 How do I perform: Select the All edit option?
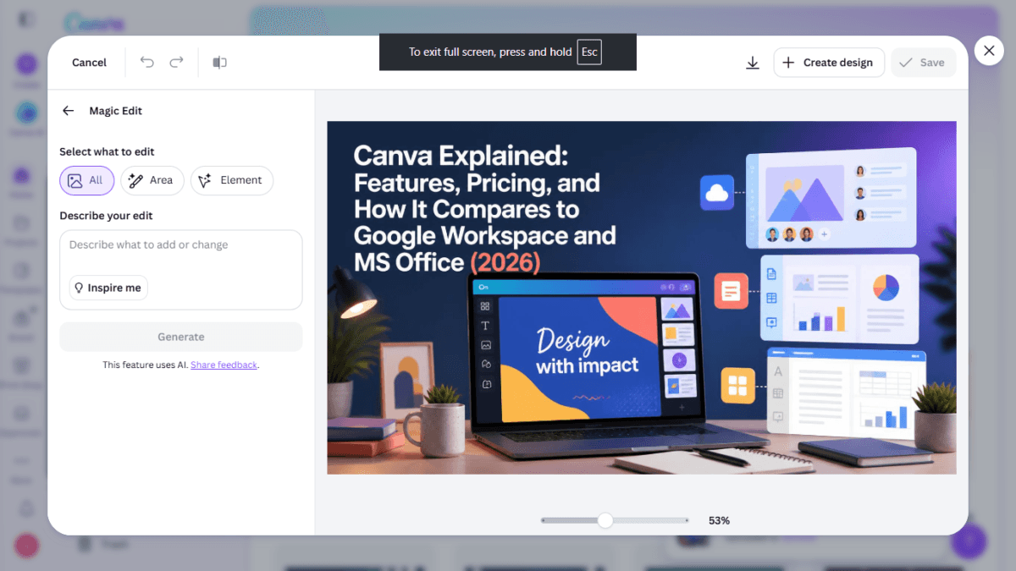coord(86,180)
